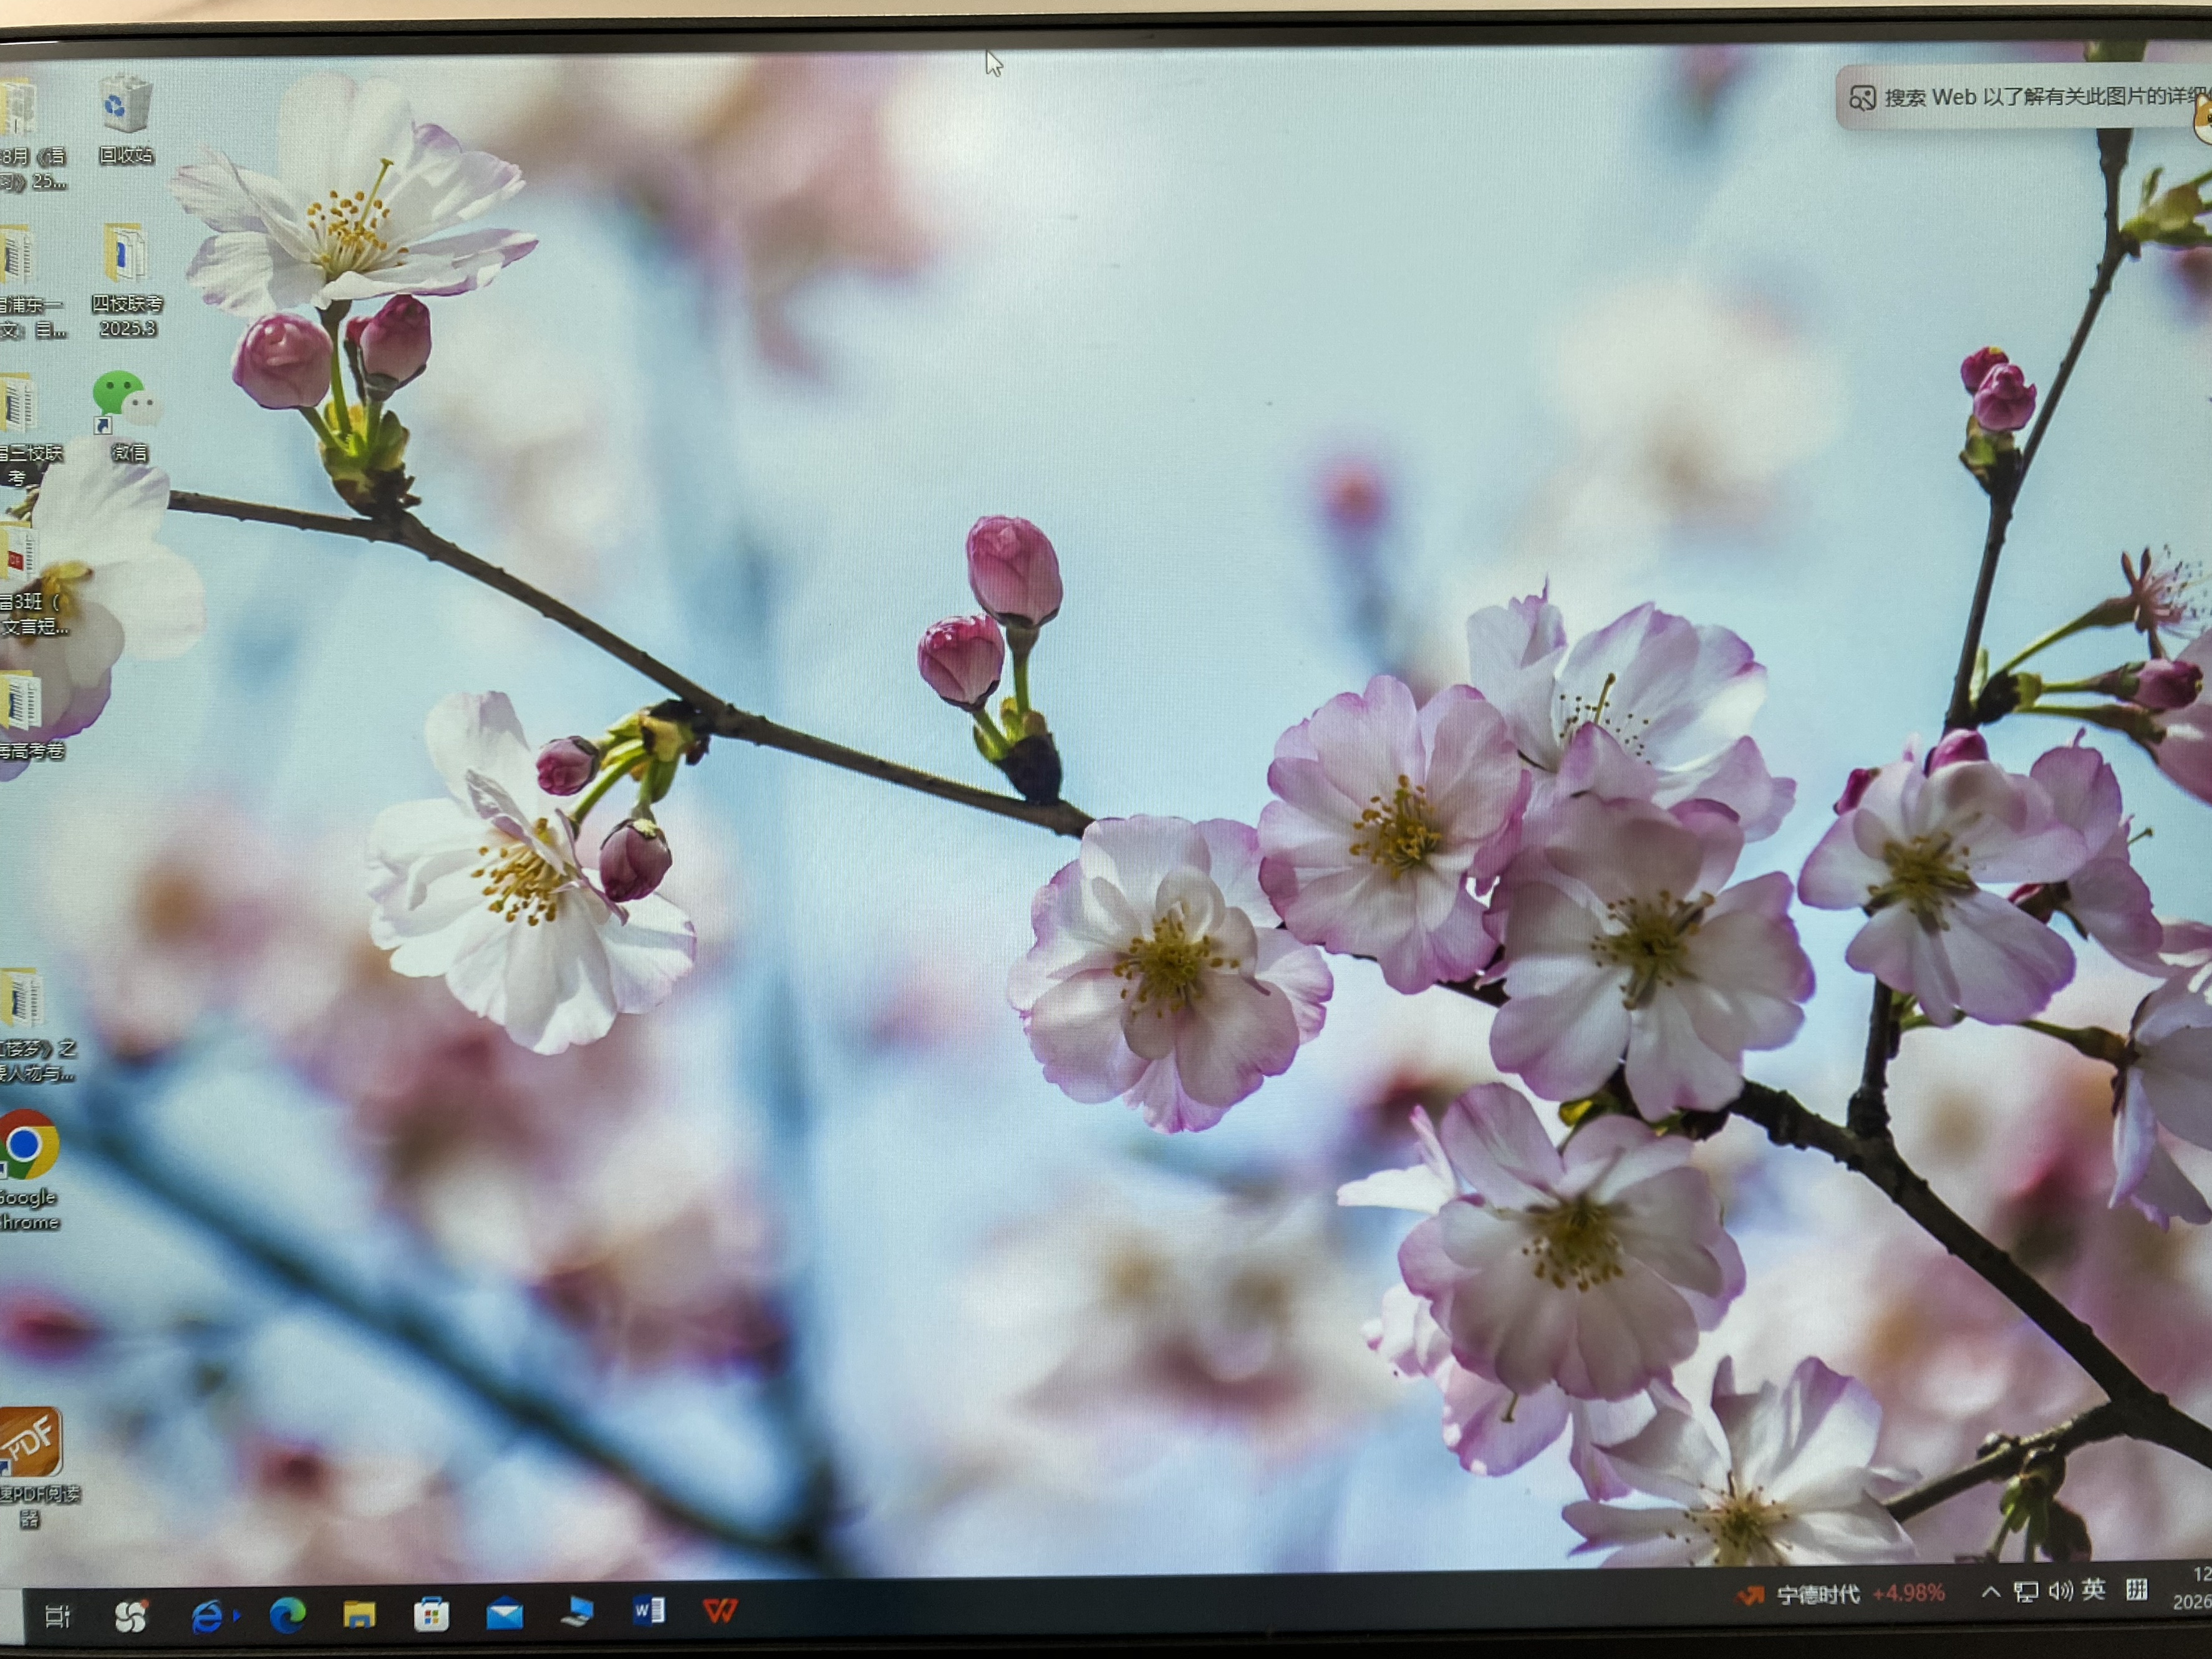This screenshot has height=1659, width=2212.
Task: Open Internet Explorer from taskbar
Action: (207, 1616)
